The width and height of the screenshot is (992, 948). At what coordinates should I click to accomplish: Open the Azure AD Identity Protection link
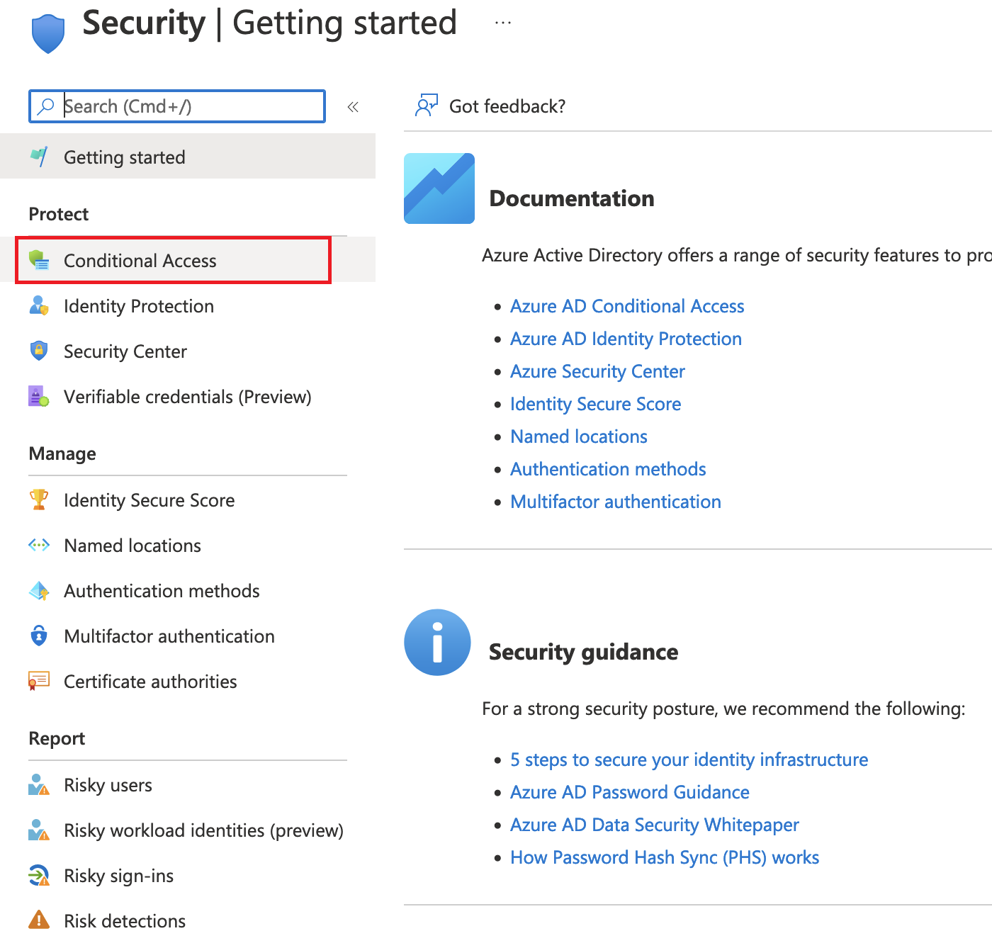coord(626,339)
